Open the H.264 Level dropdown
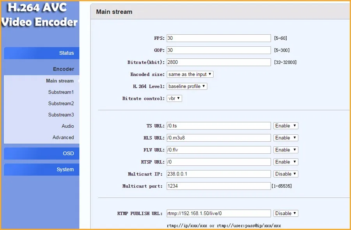The width and height of the screenshot is (351, 230). point(187,86)
